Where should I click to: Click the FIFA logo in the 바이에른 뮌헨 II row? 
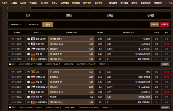tap(33, 39)
